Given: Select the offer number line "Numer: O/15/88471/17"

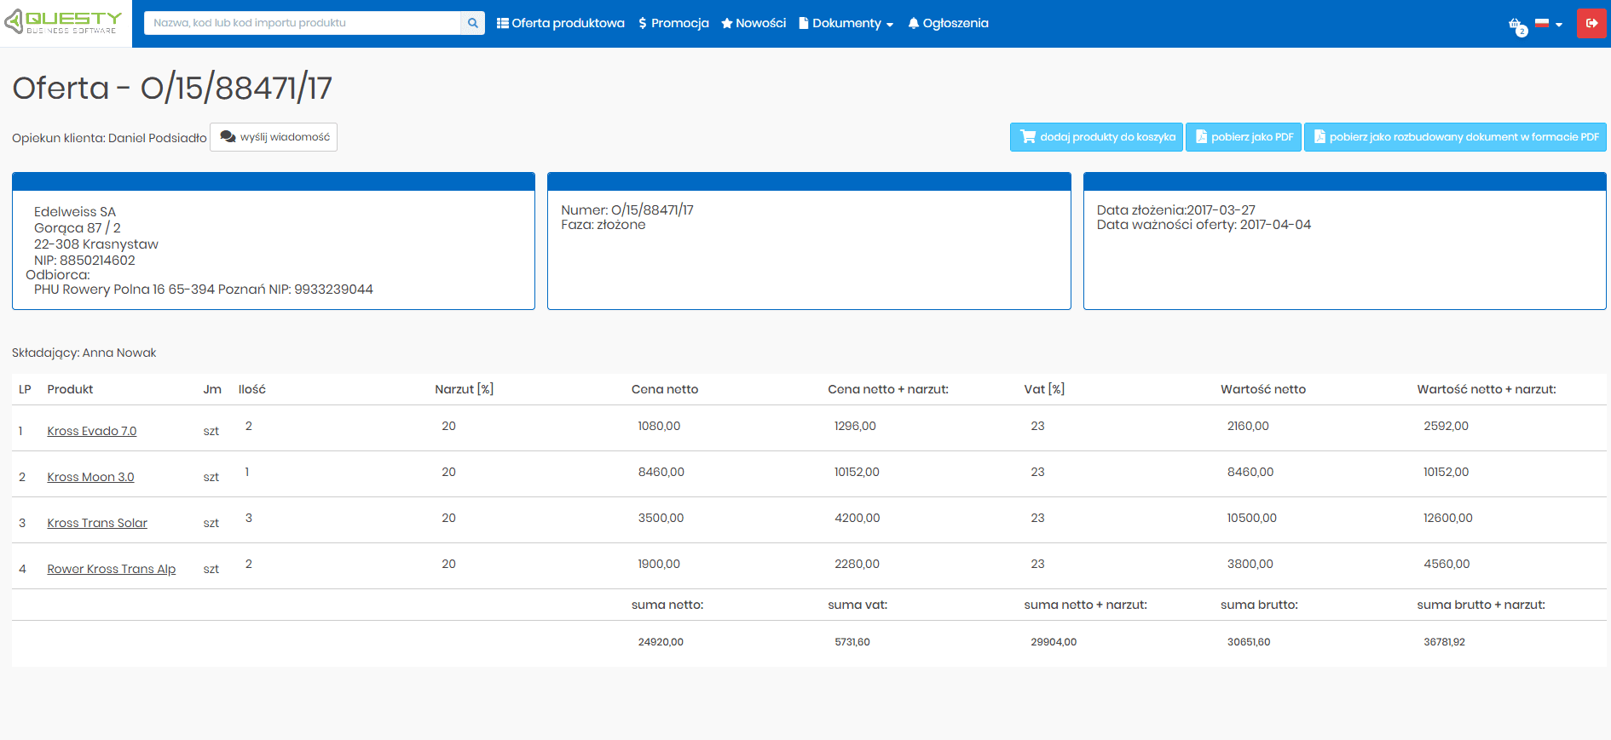Looking at the screenshot, I should (627, 209).
